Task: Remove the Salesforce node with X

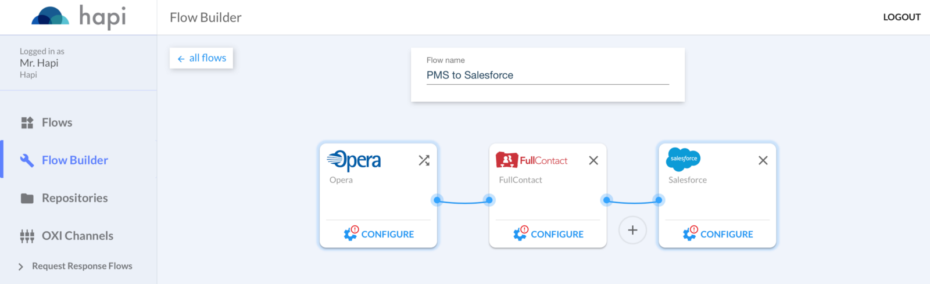Action: click(763, 160)
